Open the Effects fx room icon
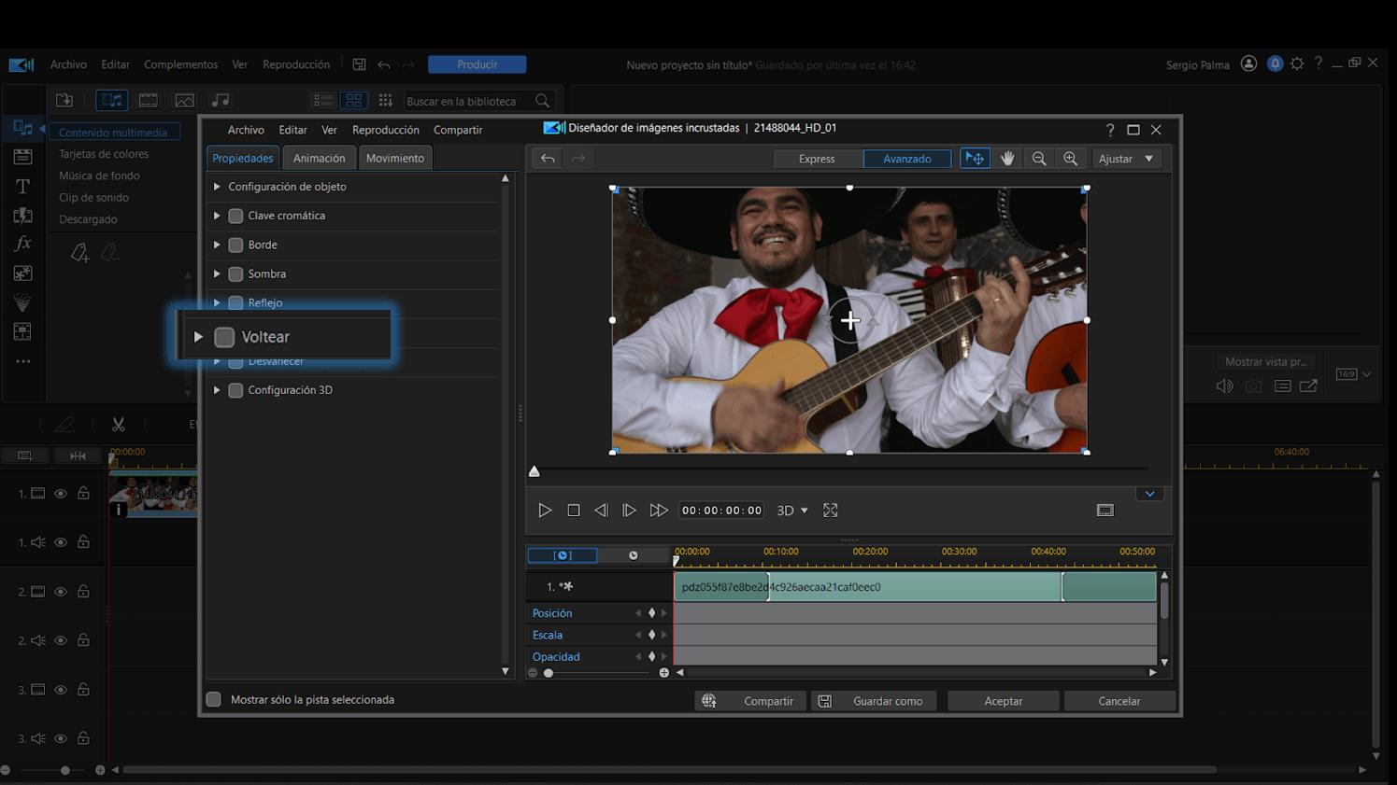1397x785 pixels. click(22, 244)
